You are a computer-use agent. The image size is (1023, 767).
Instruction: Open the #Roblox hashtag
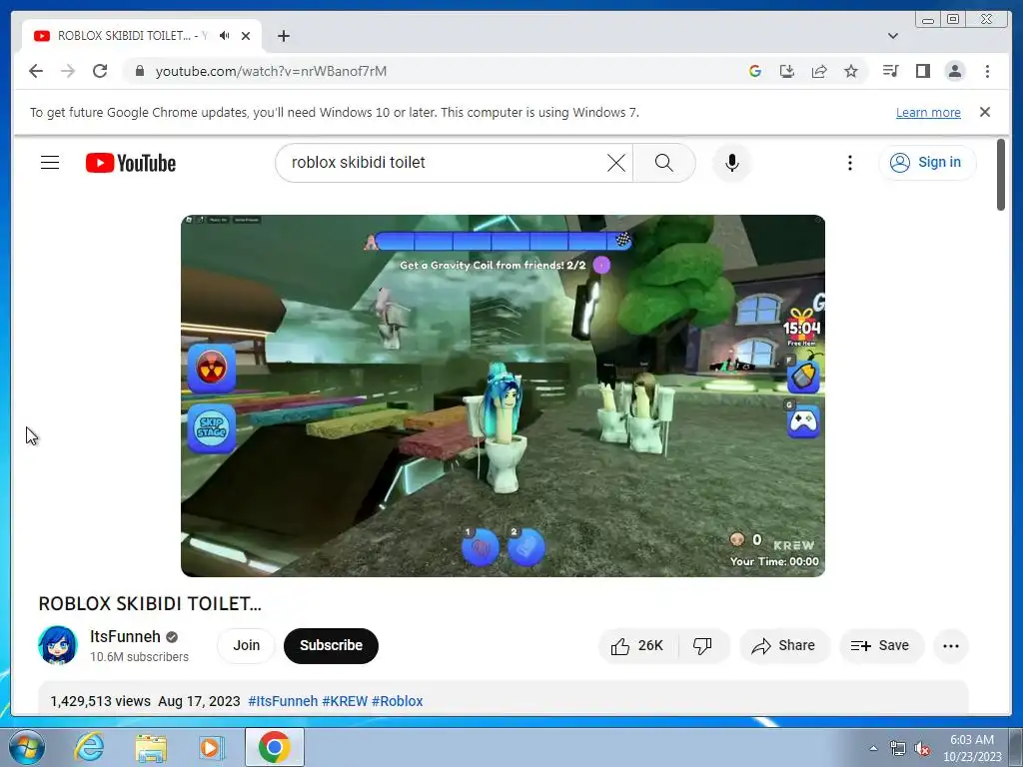click(398, 701)
